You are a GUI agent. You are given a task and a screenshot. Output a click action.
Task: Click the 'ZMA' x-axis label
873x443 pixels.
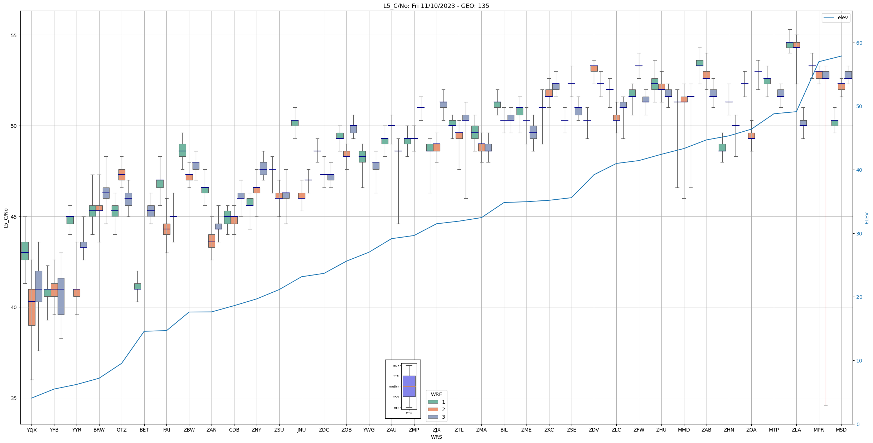[x=481, y=430]
